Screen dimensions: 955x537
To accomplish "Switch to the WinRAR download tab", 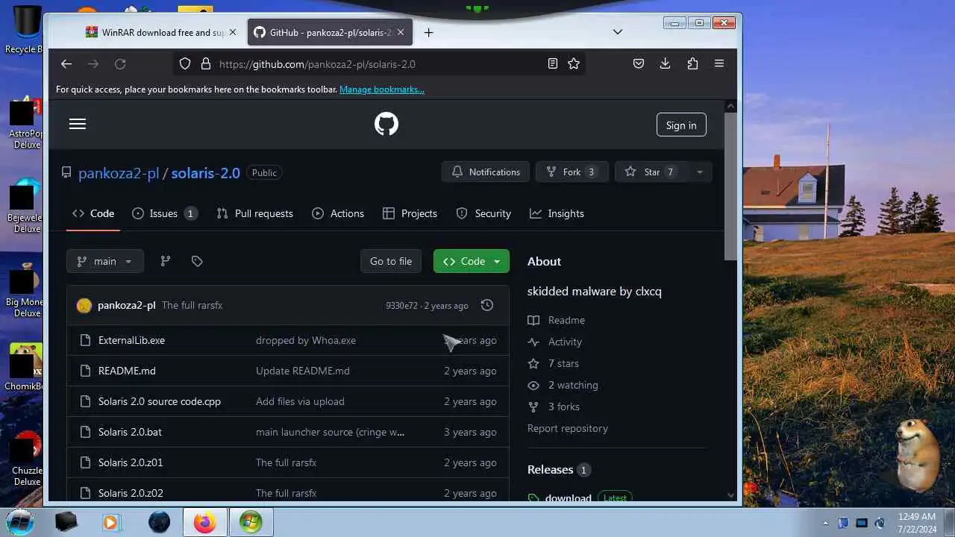I will tap(161, 32).
